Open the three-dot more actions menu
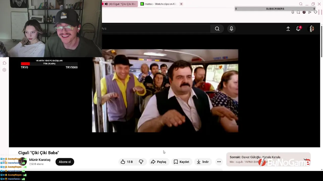323x181 pixels. [x=219, y=162]
